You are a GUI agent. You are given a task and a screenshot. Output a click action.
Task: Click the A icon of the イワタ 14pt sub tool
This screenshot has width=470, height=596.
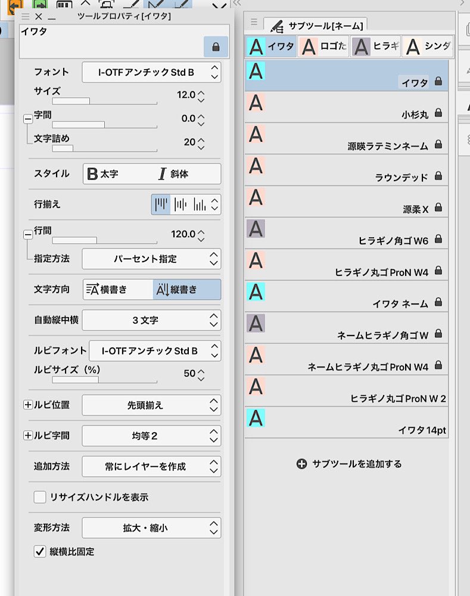256,418
